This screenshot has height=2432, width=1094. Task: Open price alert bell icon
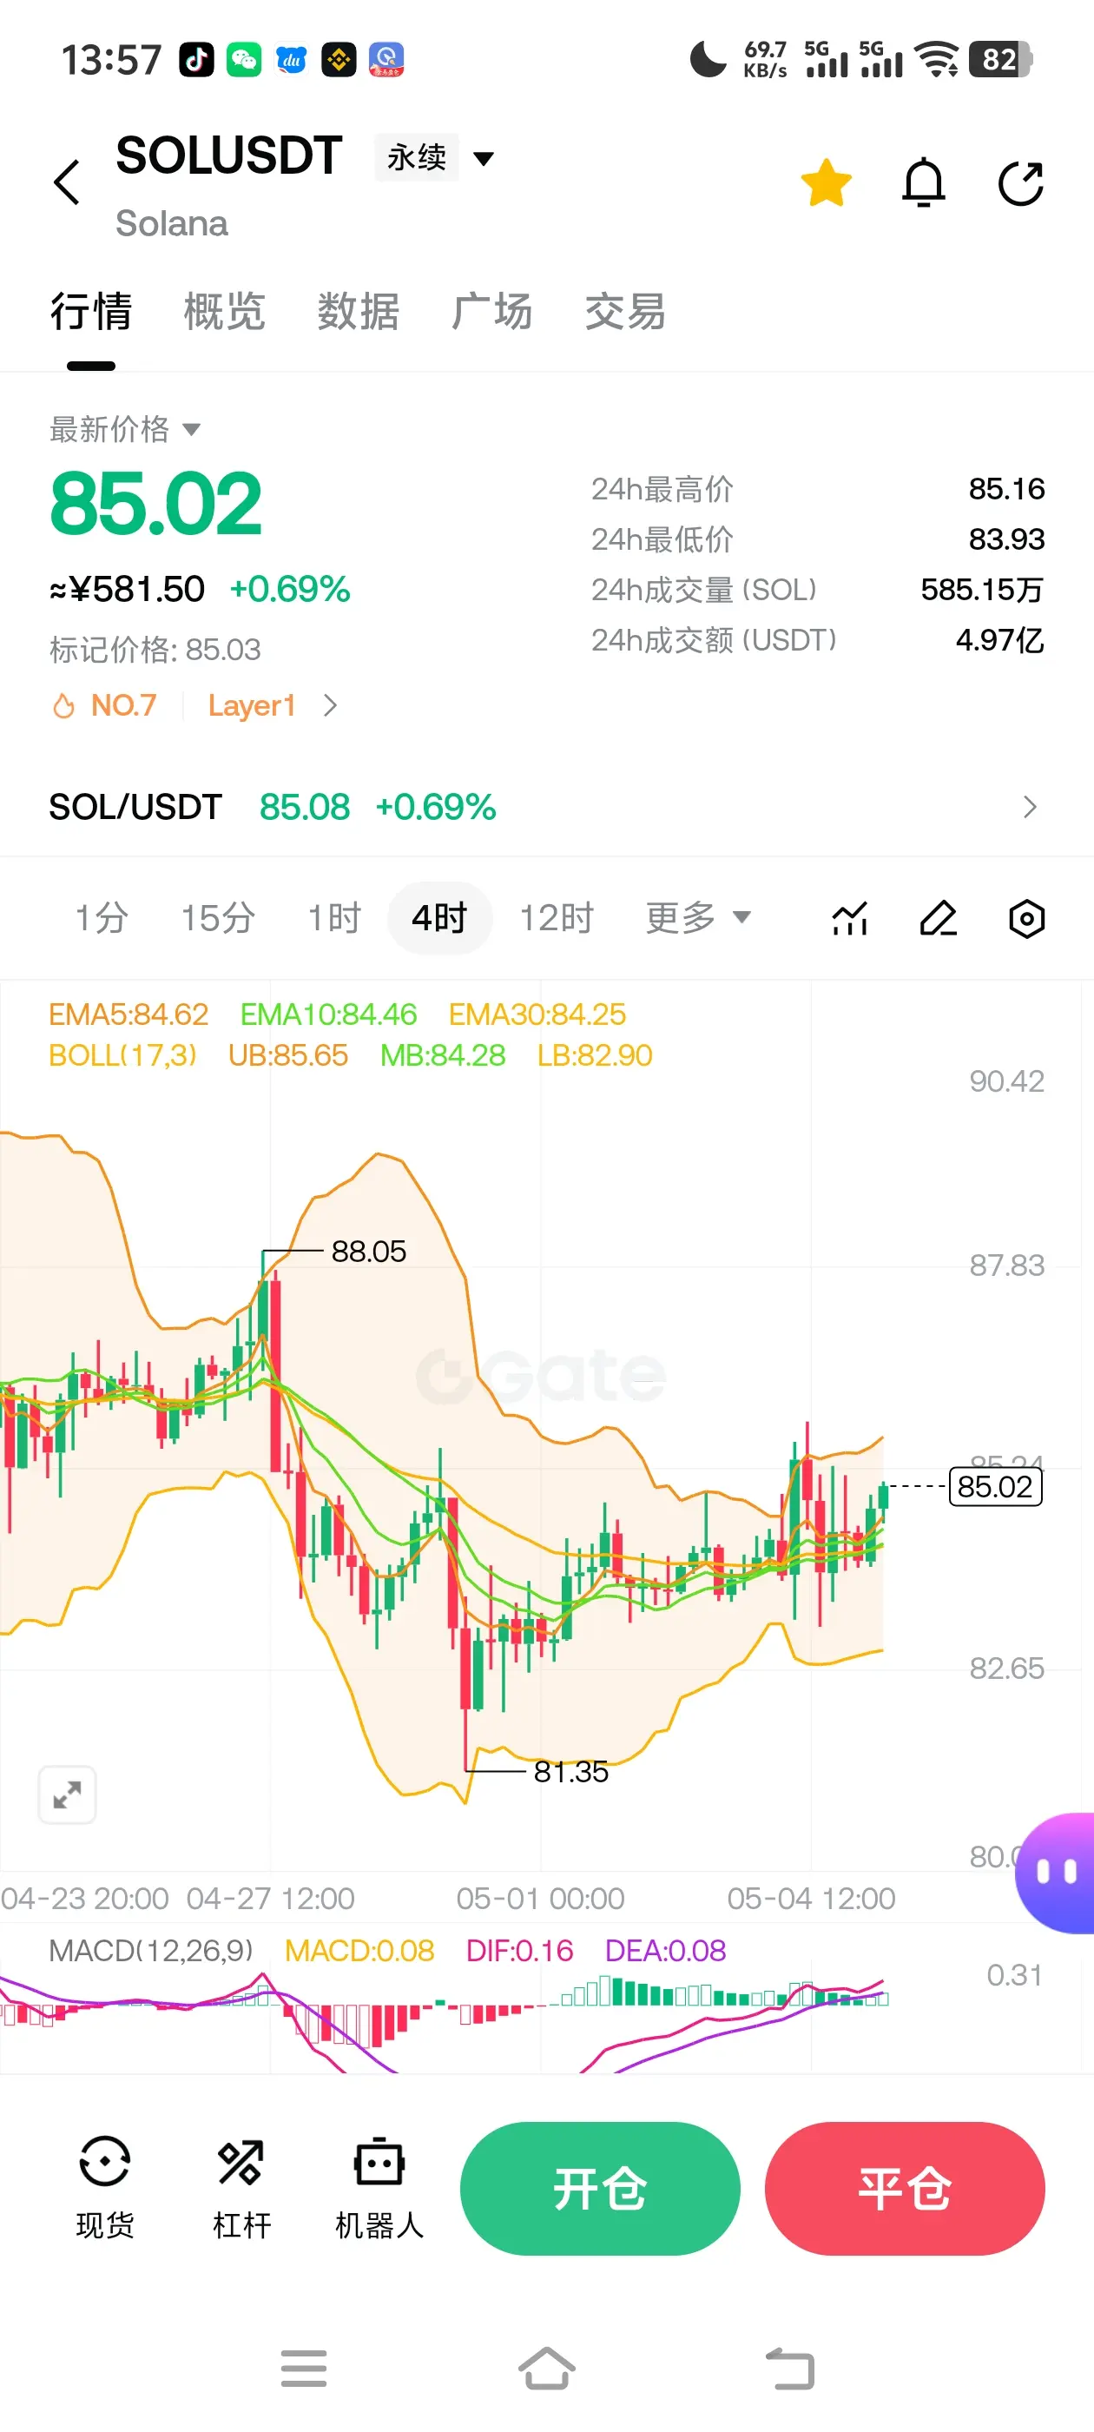pos(923,182)
